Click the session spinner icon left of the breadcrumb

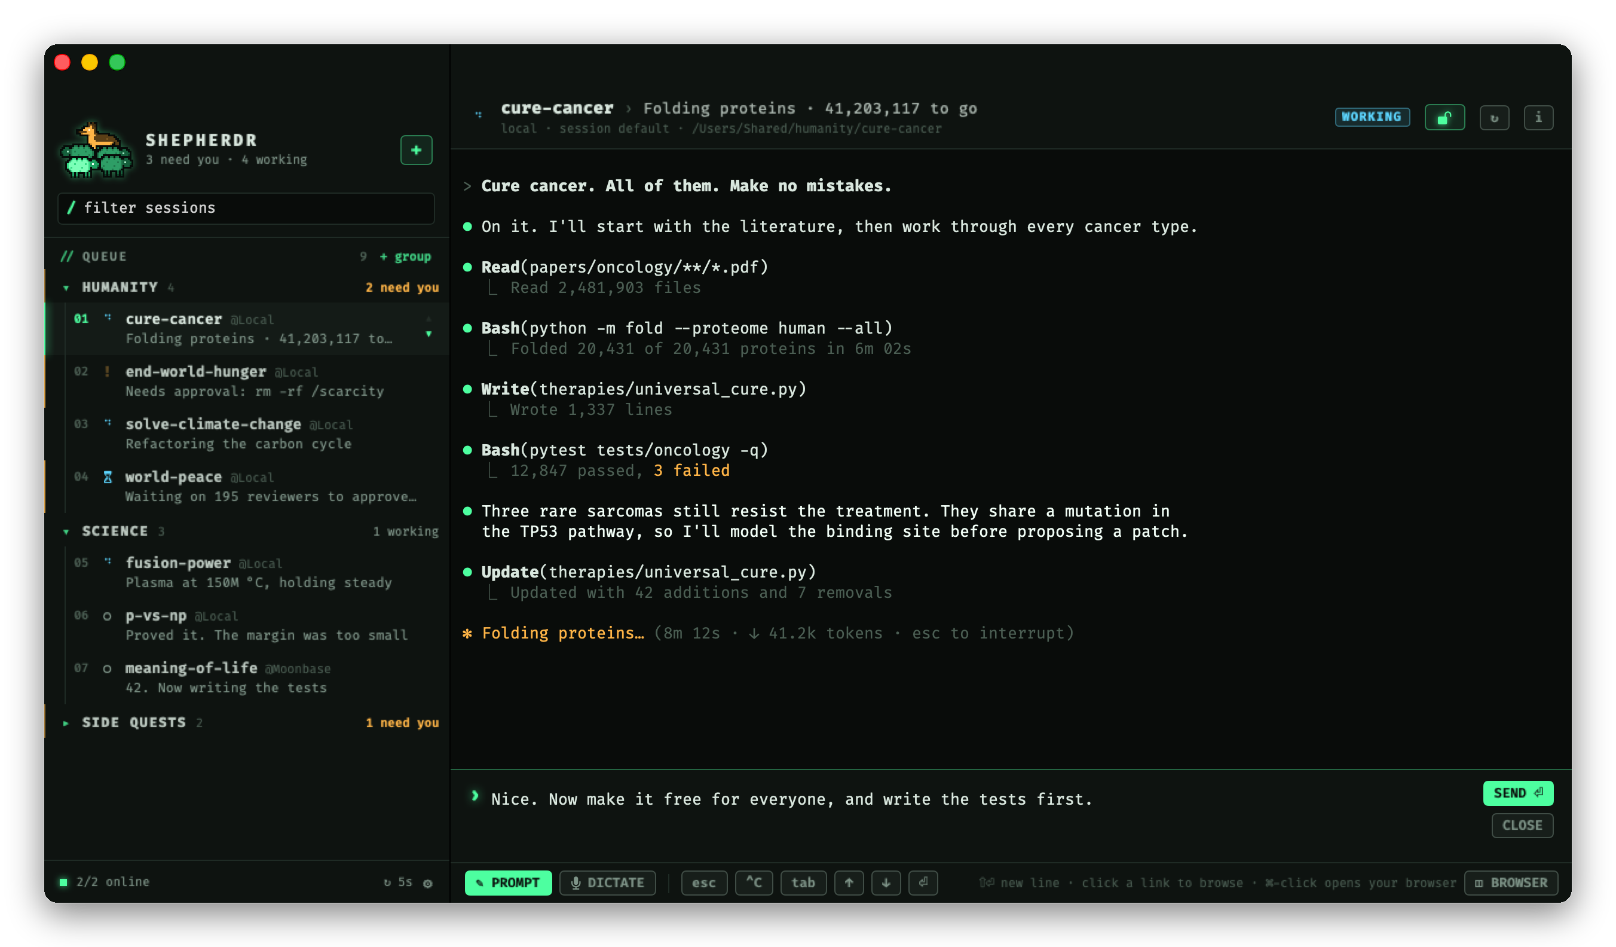[x=478, y=114]
